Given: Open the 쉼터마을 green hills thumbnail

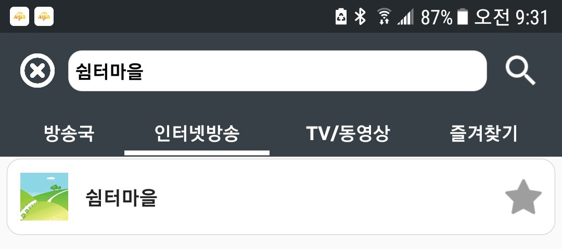Looking at the screenshot, I should [44, 197].
